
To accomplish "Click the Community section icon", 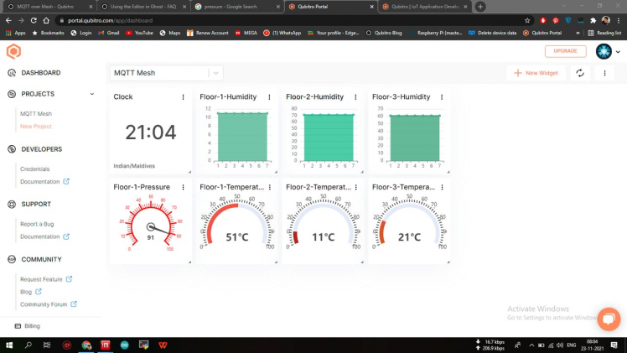I will coord(12,259).
